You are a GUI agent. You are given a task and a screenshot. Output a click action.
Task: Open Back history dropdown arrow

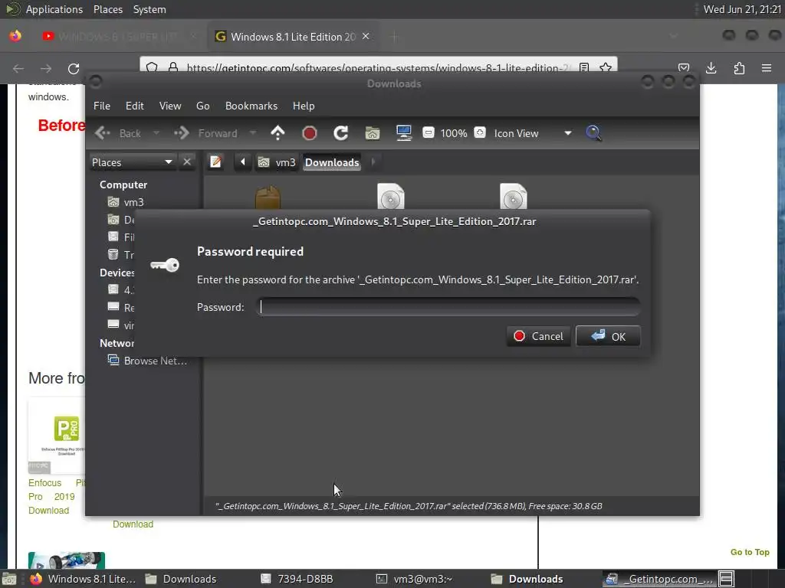click(x=156, y=133)
